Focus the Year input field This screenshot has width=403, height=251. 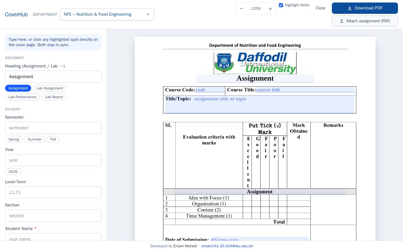53,160
